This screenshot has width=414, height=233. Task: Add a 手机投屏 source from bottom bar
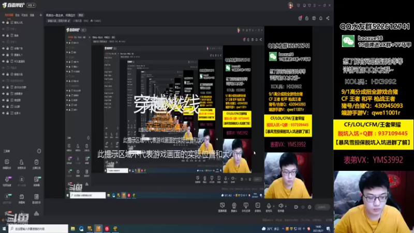[x=246, y=207]
